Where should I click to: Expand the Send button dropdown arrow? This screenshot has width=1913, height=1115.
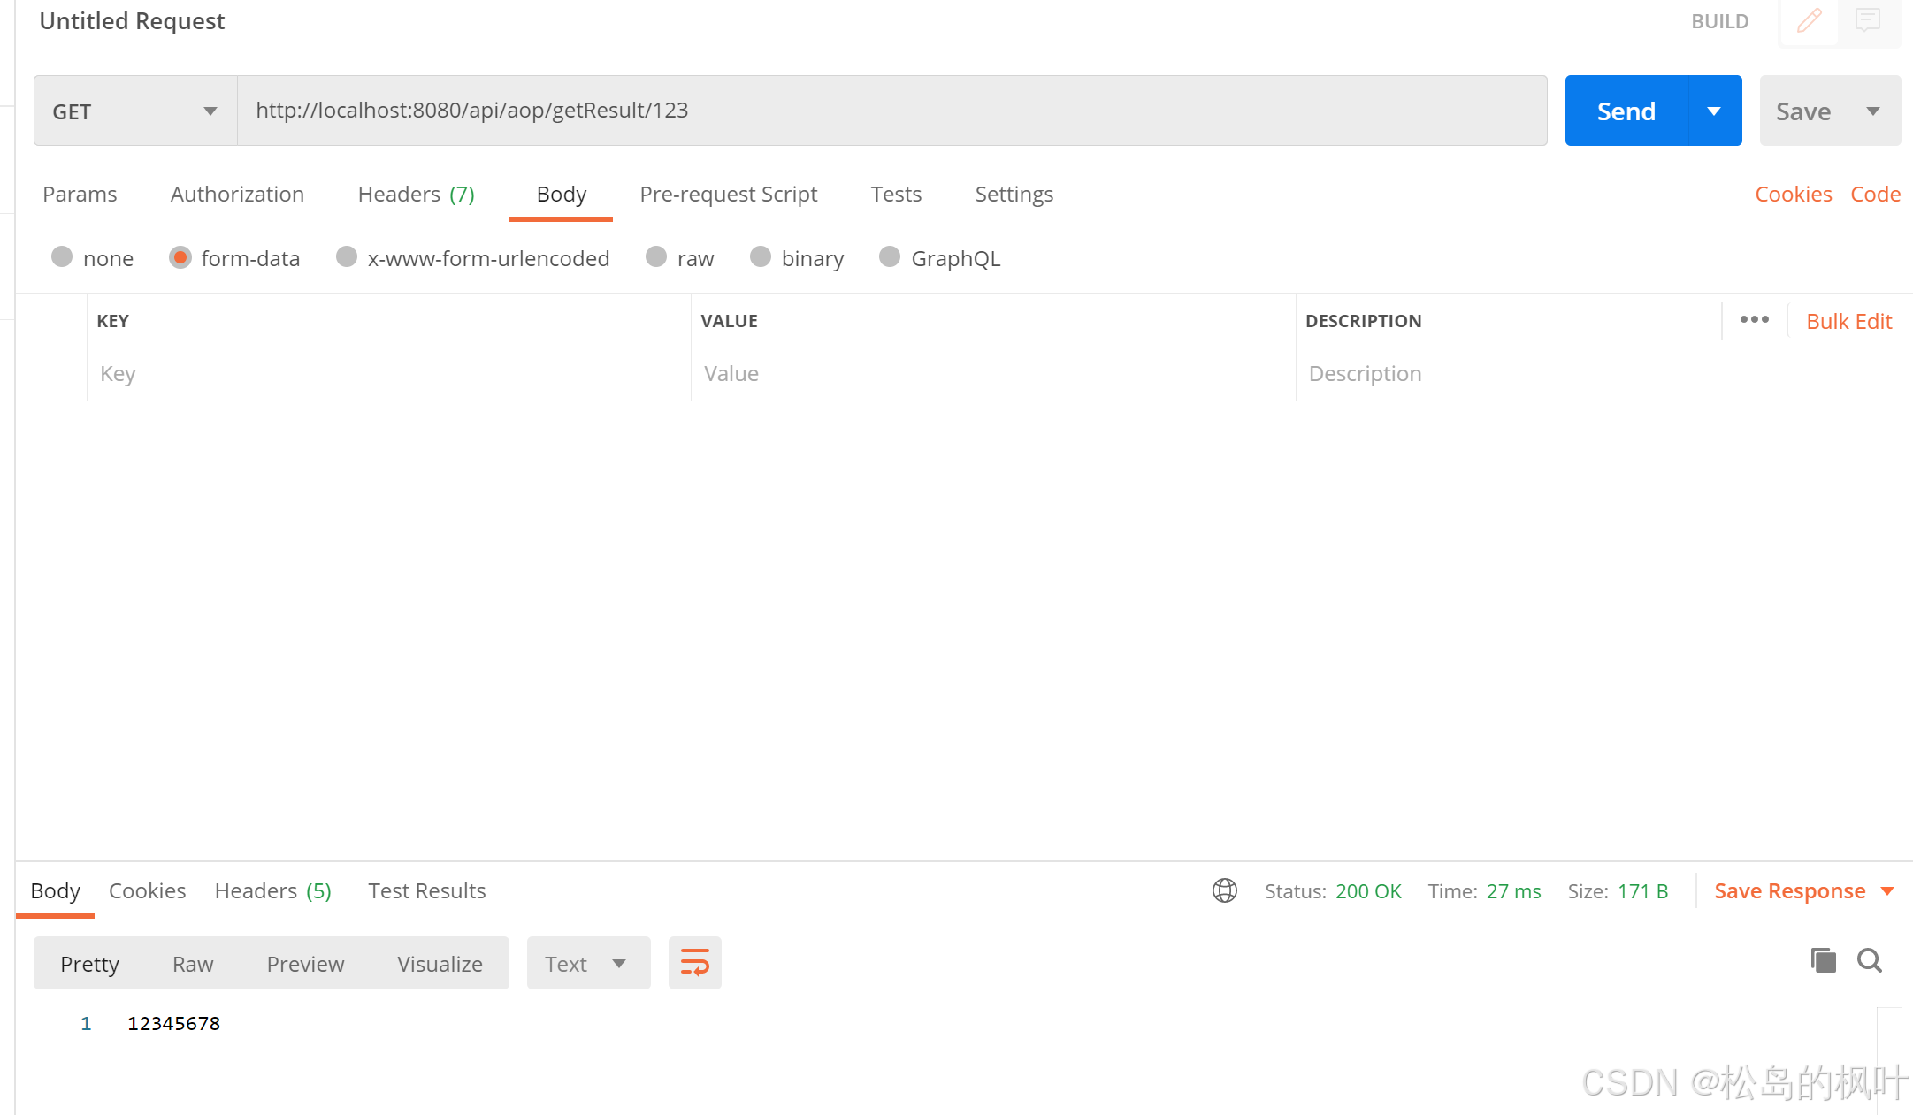point(1714,111)
